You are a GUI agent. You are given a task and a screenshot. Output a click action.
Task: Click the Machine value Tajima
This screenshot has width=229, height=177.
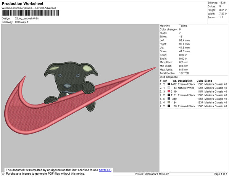[x=183, y=26]
